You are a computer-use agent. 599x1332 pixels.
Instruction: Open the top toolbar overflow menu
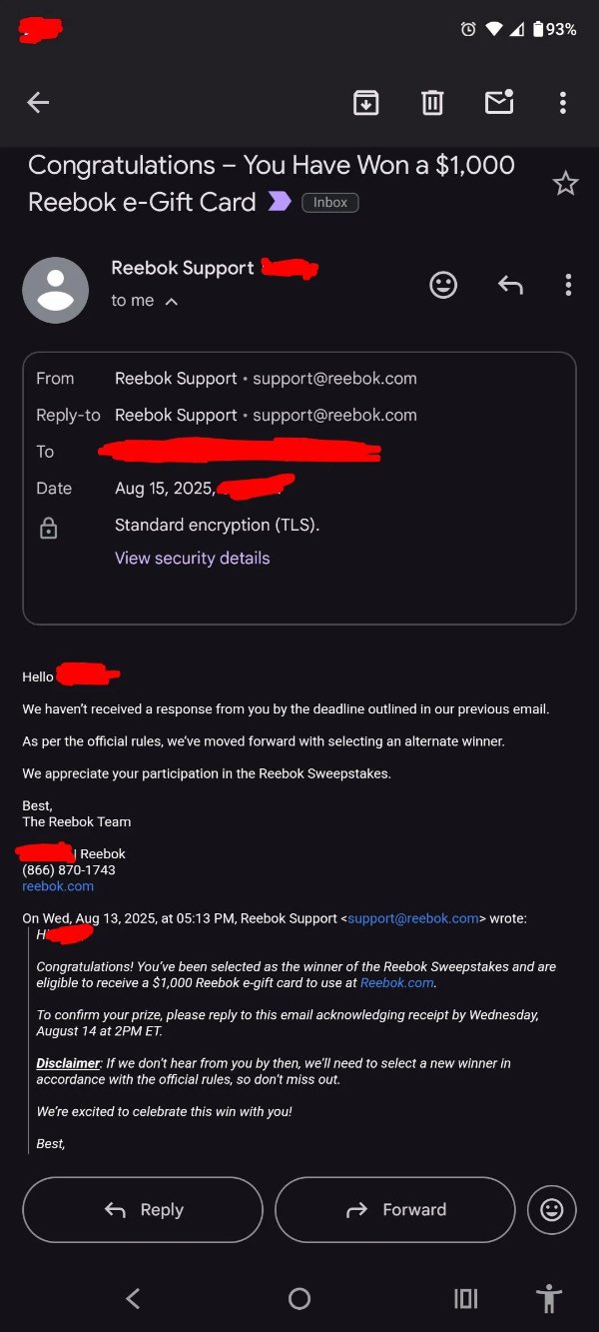[x=563, y=102]
